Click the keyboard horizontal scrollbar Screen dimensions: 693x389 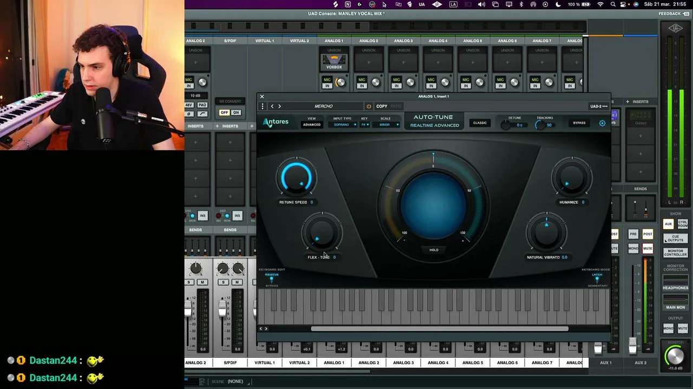pos(440,328)
